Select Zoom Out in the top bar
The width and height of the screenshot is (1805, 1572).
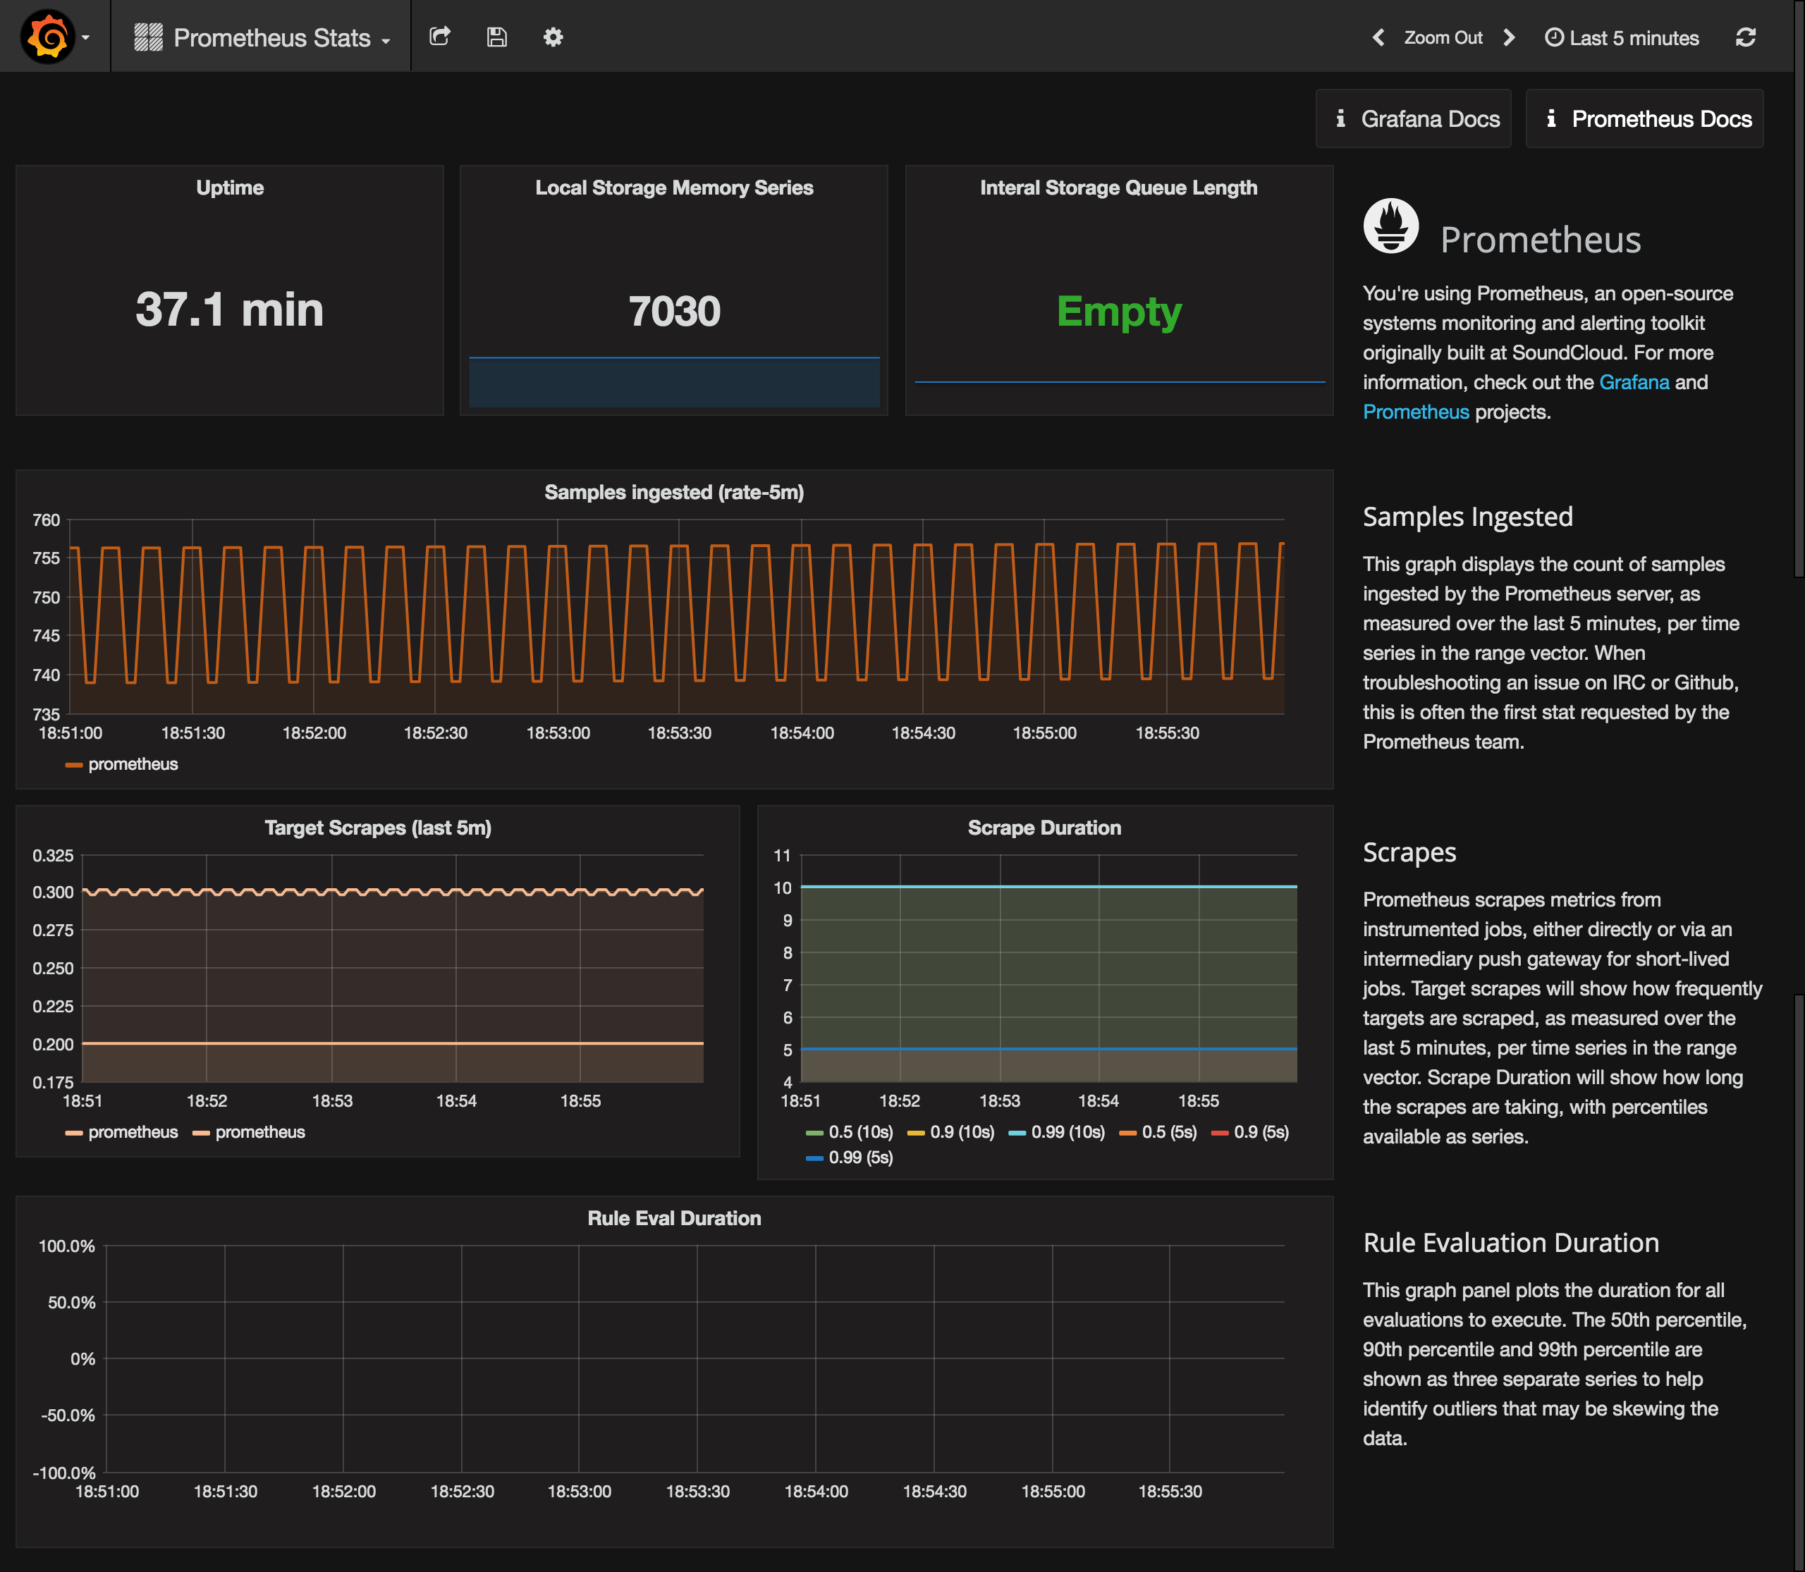point(1443,37)
